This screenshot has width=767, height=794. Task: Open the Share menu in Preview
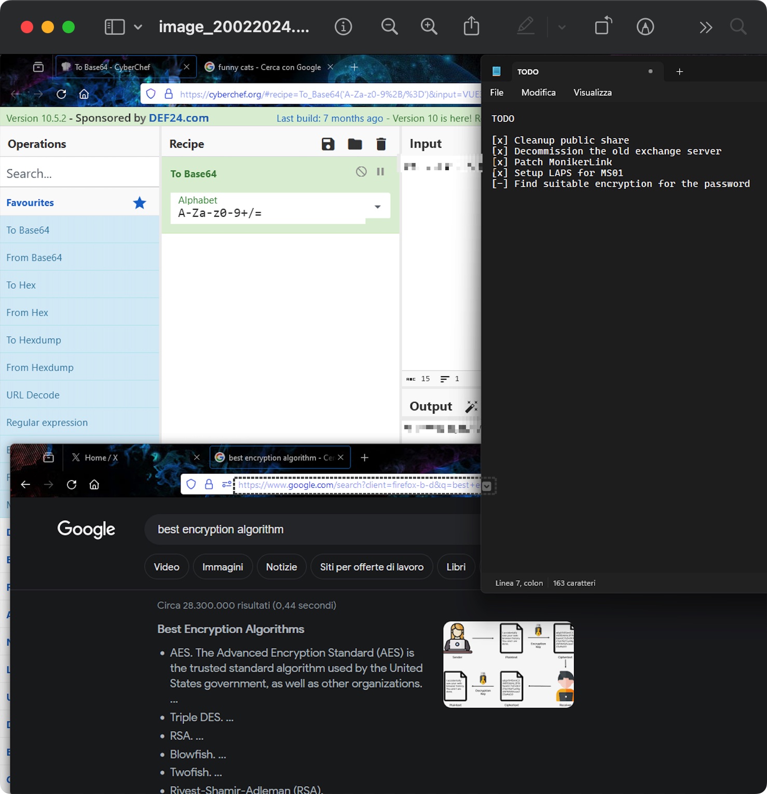pyautogui.click(x=471, y=26)
